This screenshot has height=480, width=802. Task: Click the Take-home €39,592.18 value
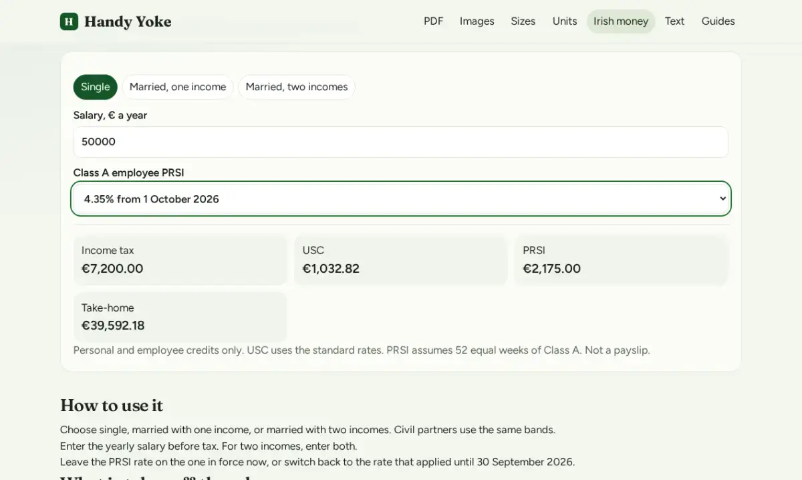(x=113, y=326)
